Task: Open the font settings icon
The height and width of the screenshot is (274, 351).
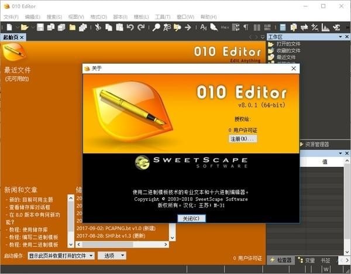Action: pos(203,28)
